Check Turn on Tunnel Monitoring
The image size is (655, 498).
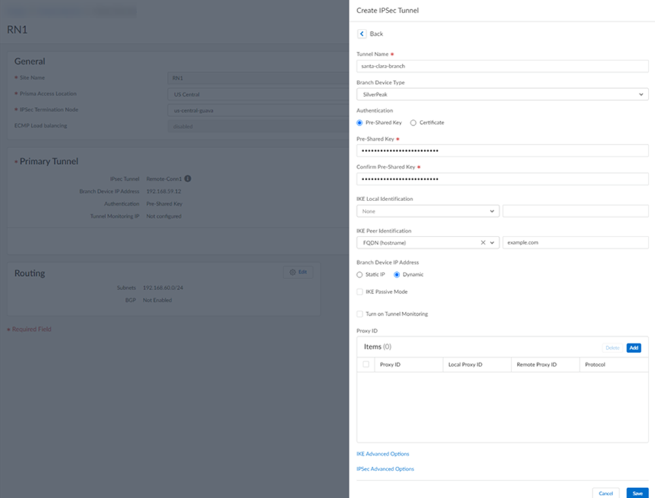click(x=360, y=314)
